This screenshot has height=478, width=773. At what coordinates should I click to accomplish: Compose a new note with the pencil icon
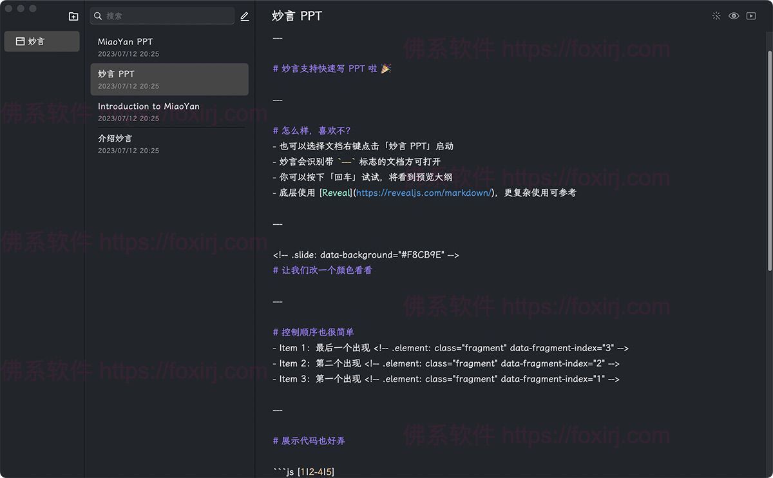click(244, 16)
